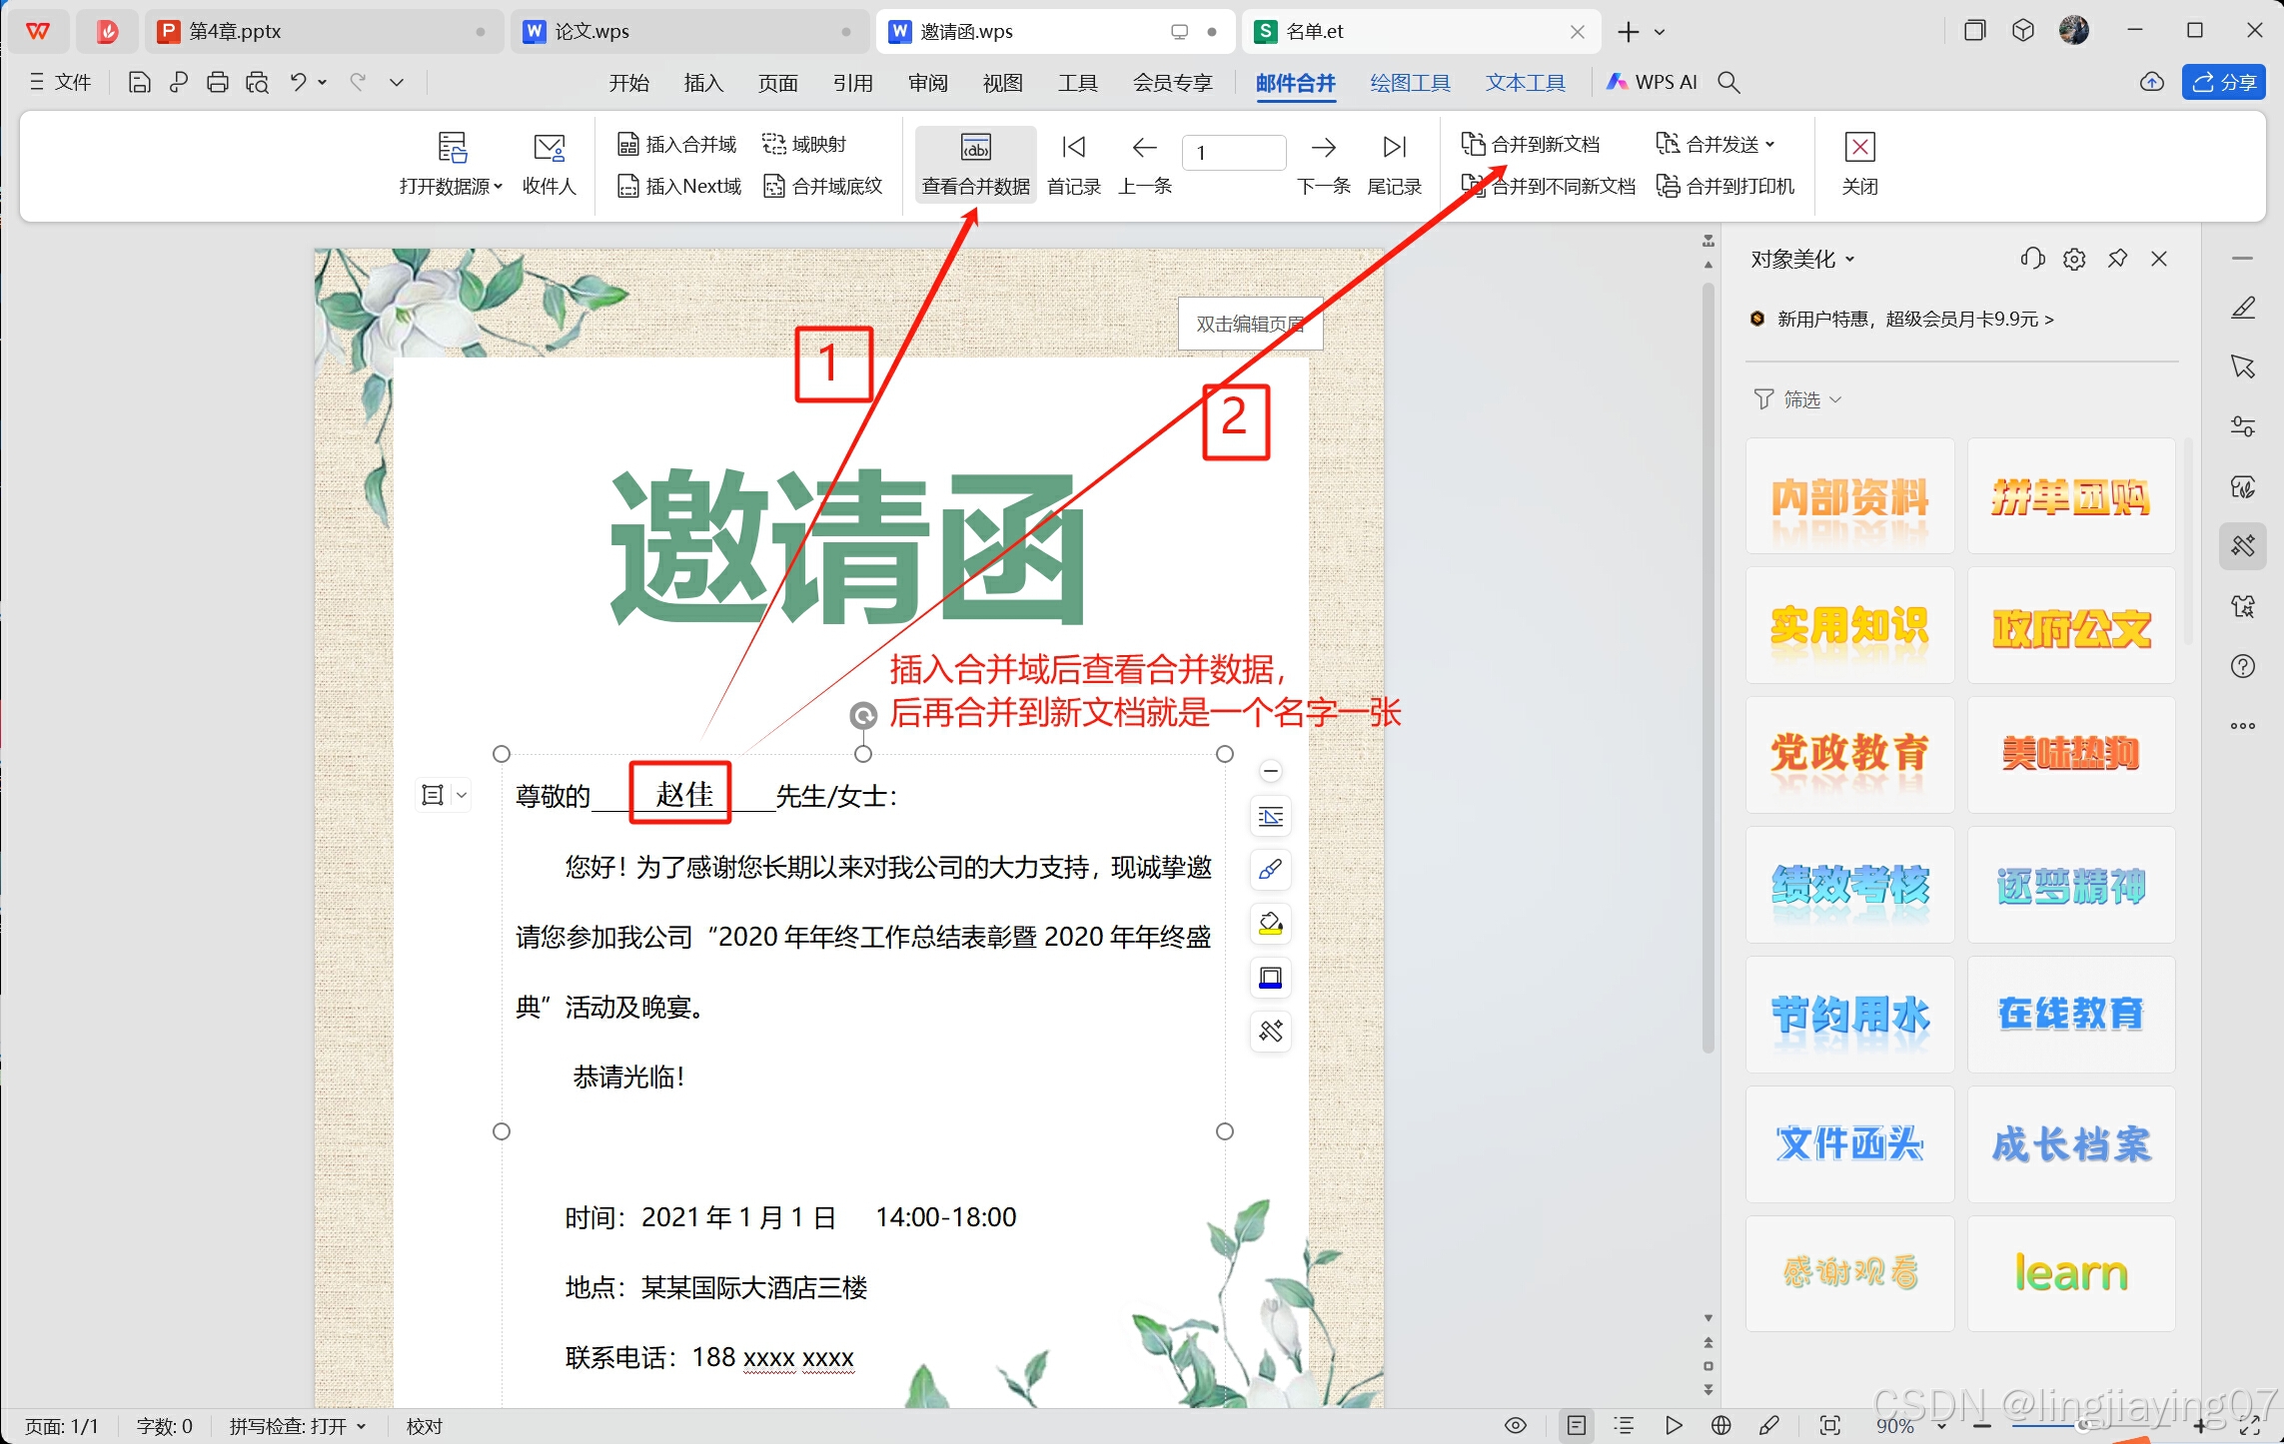This screenshot has height=1444, width=2284.
Task: Click the 分享 share button
Action: coord(2223,82)
